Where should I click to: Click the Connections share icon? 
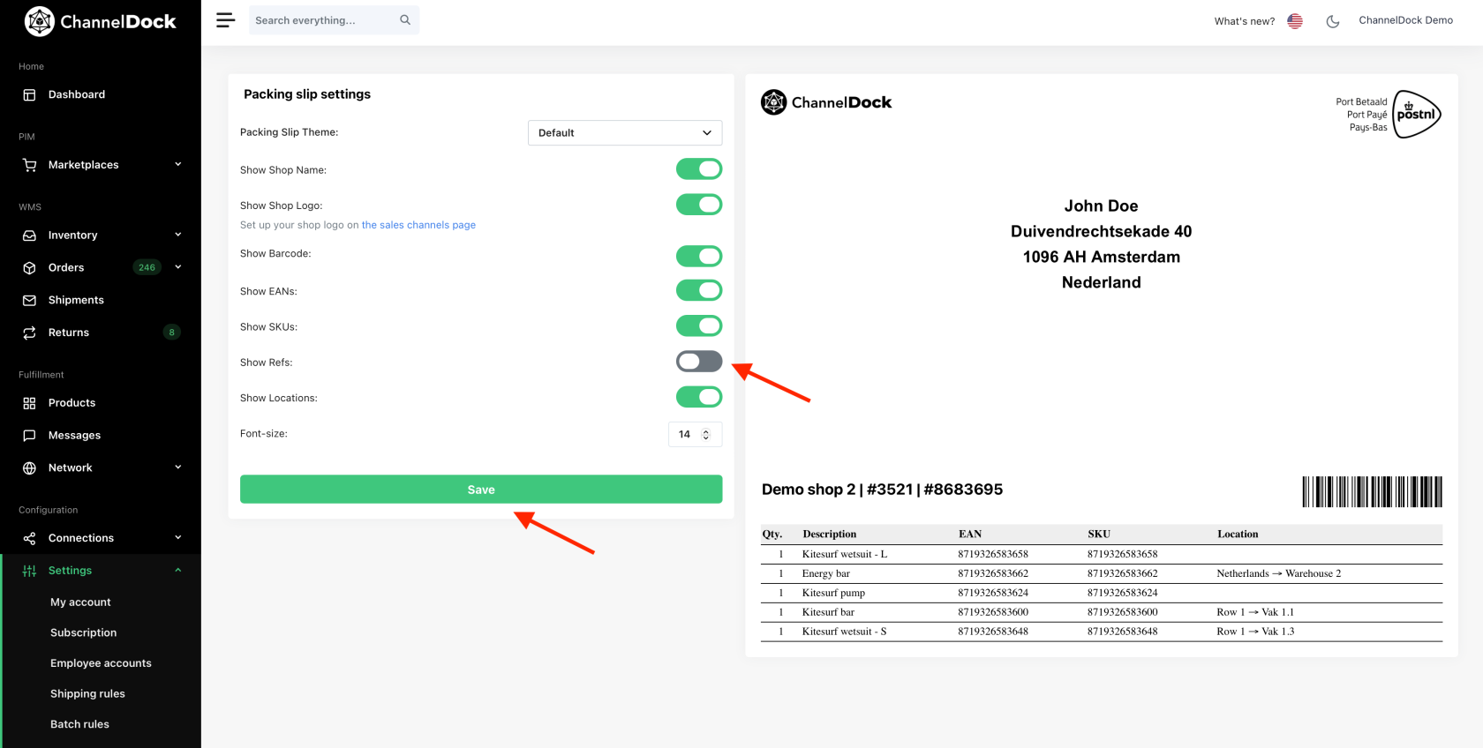point(29,538)
